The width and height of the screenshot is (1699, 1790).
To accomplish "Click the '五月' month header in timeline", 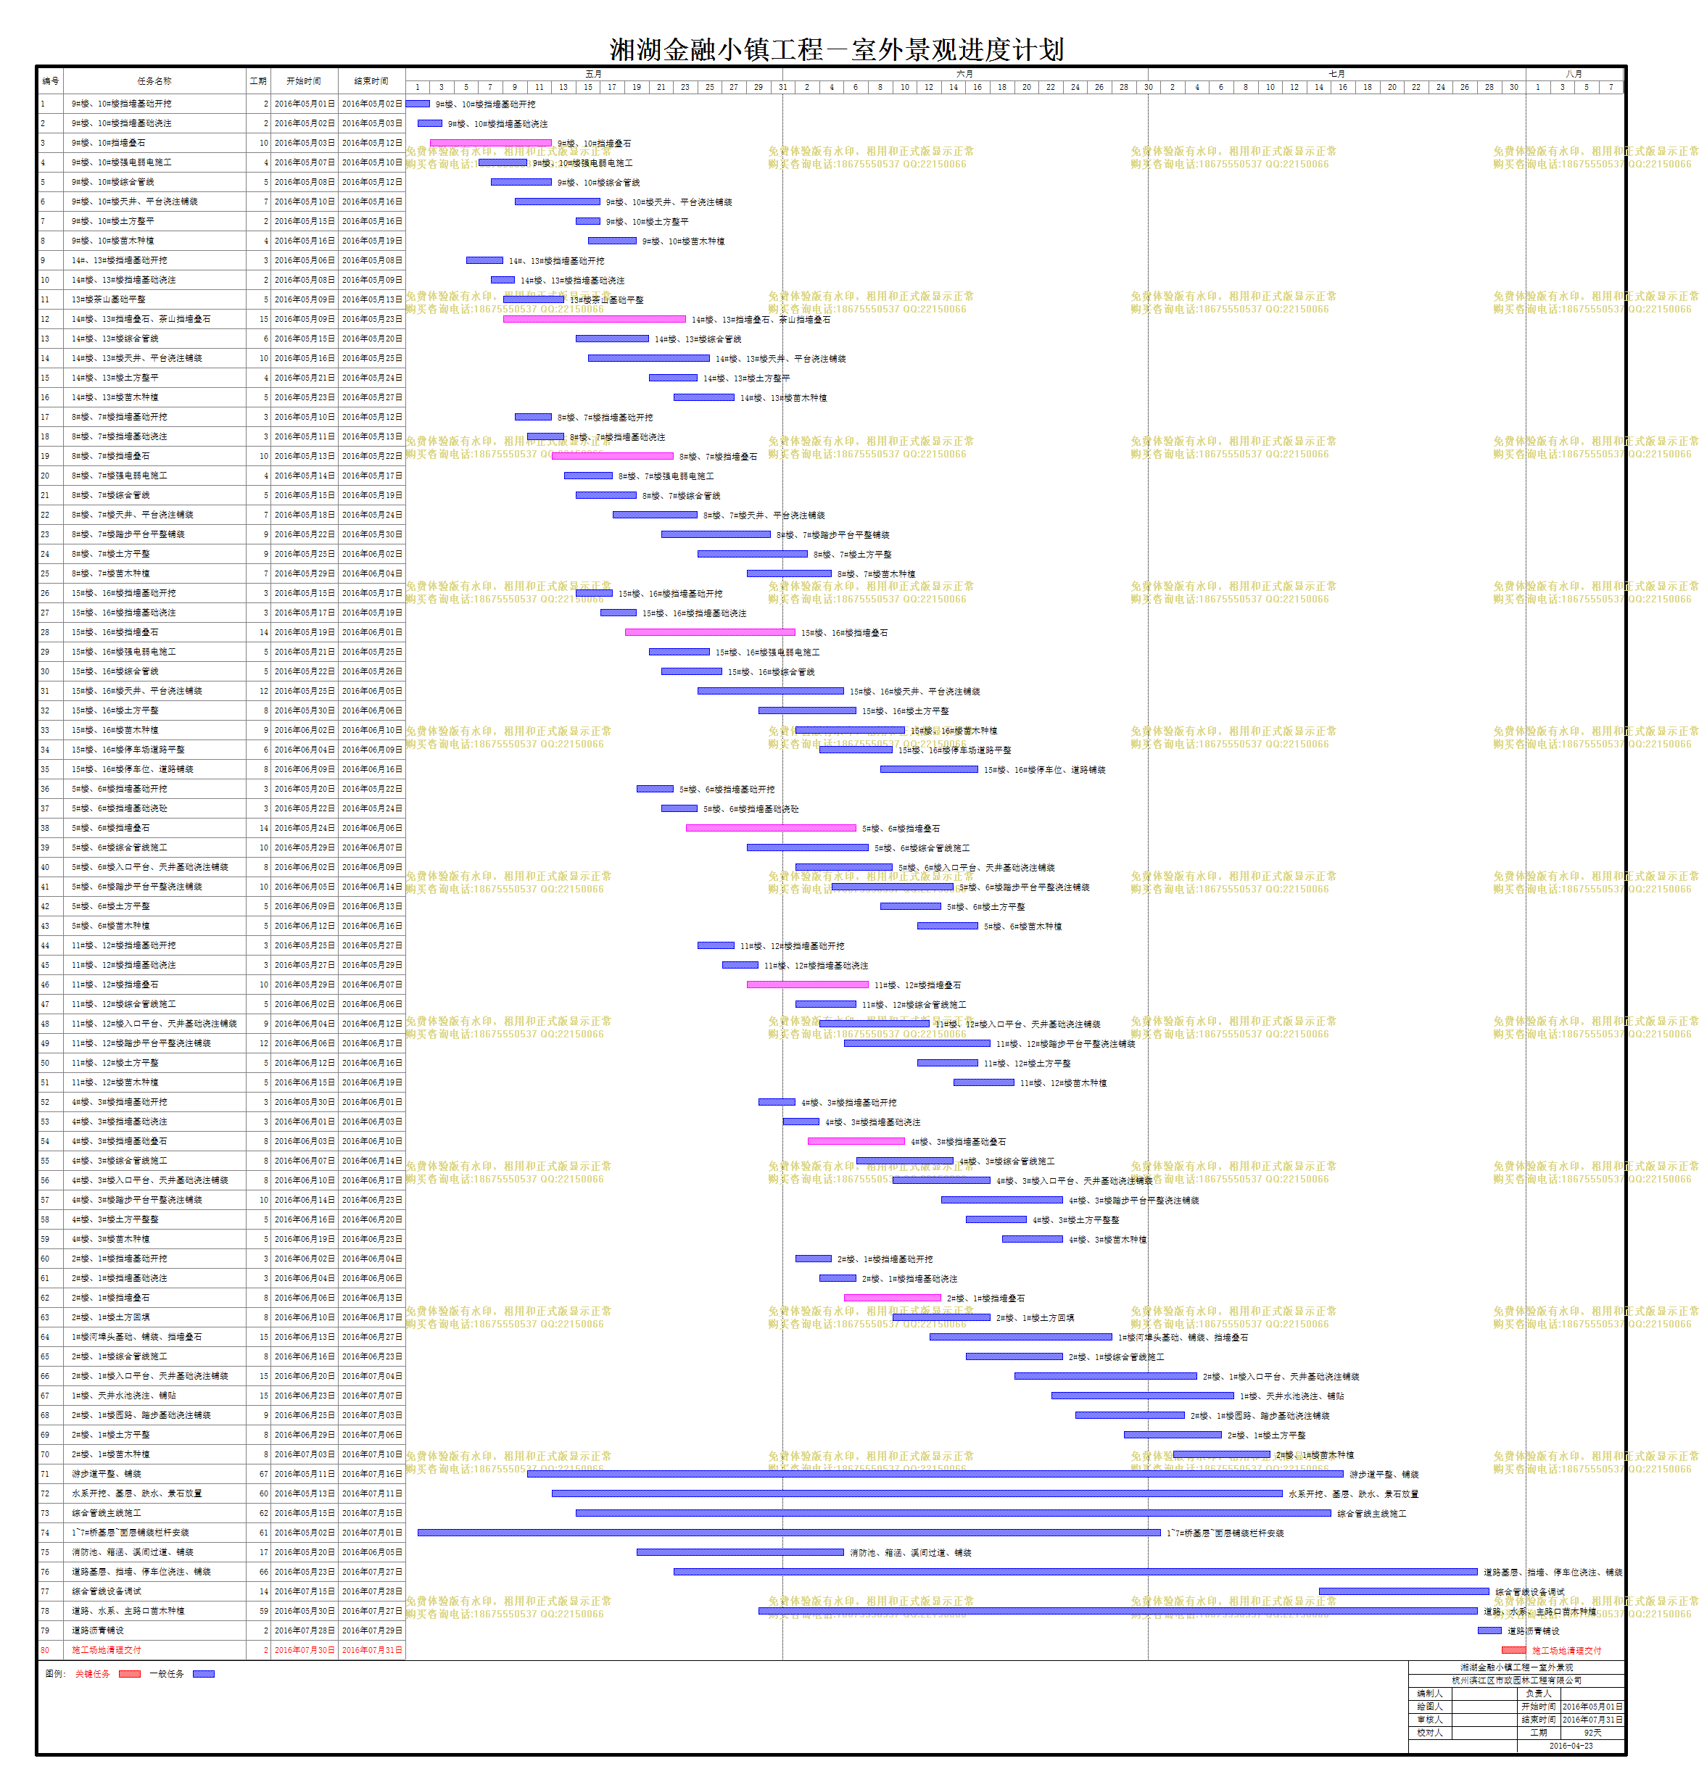I will (593, 73).
